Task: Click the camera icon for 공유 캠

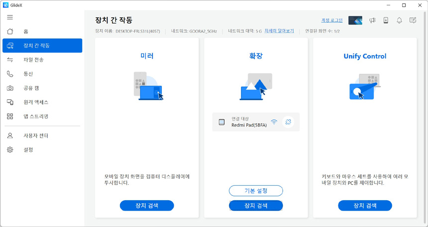Action: click(x=10, y=88)
